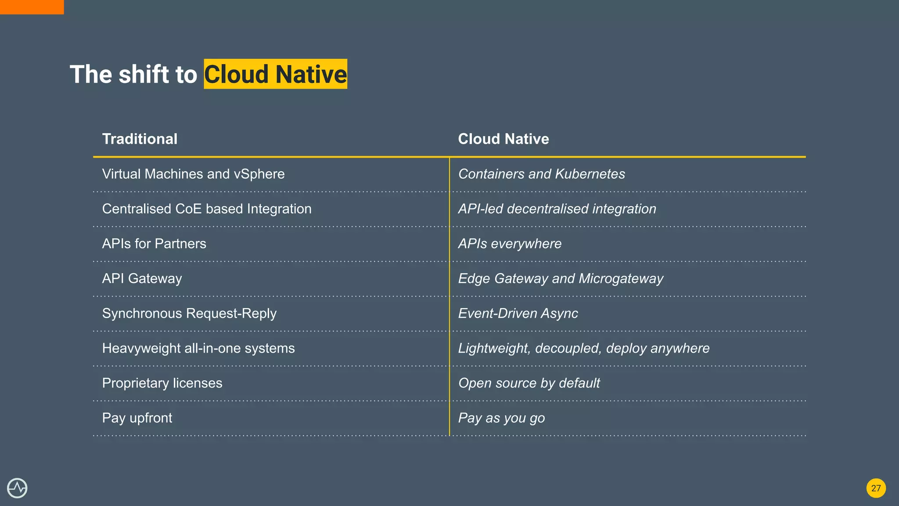Select the 'Traditional' column header
This screenshot has width=899, height=506.
[x=140, y=139]
